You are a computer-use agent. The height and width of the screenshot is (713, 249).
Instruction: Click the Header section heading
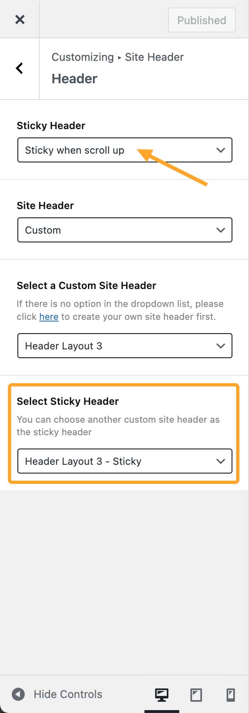[x=74, y=78]
